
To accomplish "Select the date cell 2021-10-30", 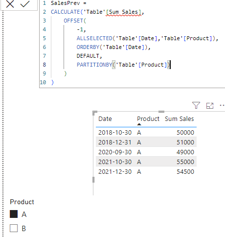I will (x=115, y=162).
